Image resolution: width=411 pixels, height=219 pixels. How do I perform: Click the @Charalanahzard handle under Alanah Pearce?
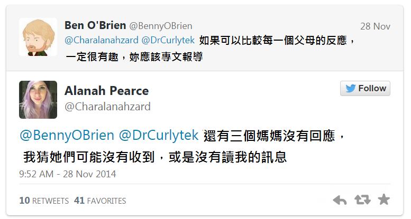(107, 107)
